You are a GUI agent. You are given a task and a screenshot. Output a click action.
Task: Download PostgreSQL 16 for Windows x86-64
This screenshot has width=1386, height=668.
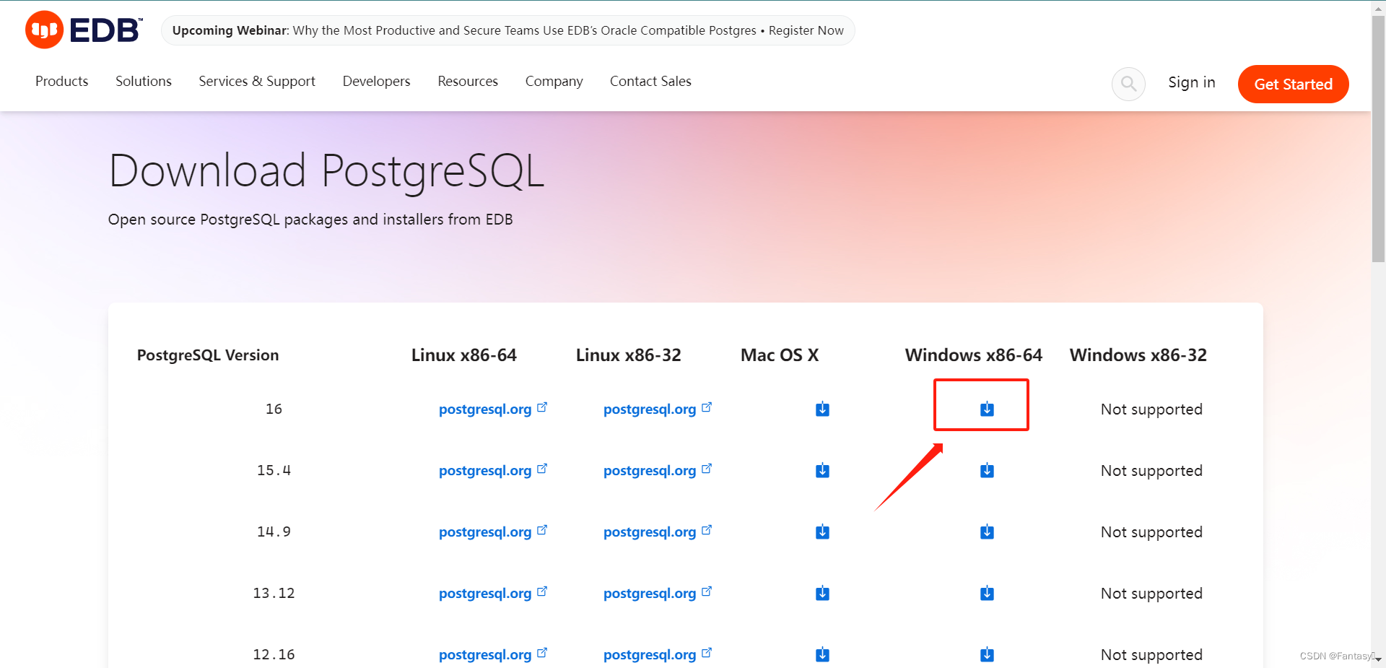click(987, 409)
